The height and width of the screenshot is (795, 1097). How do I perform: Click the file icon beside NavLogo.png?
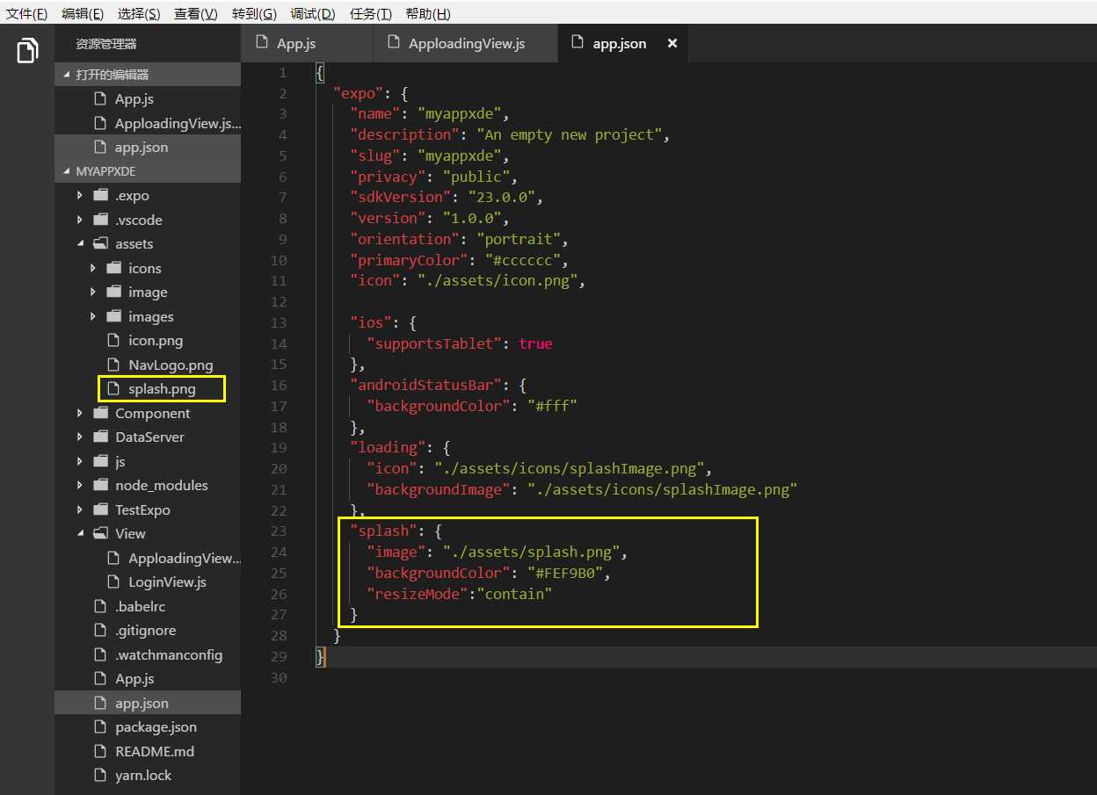113,365
